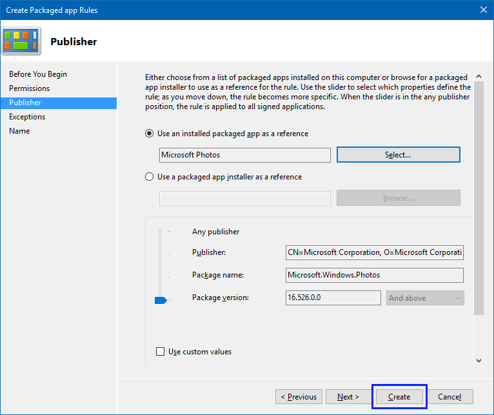Click the Package version text field

333,298
